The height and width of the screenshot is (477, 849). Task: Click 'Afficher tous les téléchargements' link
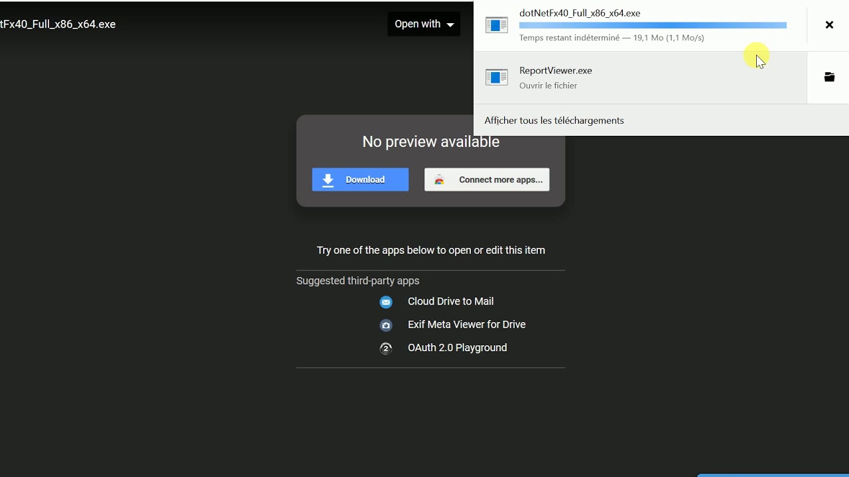(x=554, y=121)
